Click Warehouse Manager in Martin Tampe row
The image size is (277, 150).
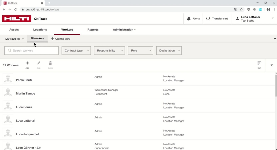tap(106, 90)
